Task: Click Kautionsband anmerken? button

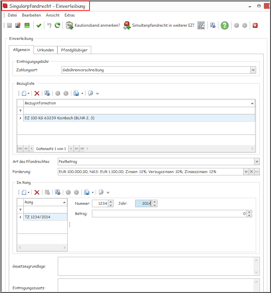Action: (x=93, y=25)
